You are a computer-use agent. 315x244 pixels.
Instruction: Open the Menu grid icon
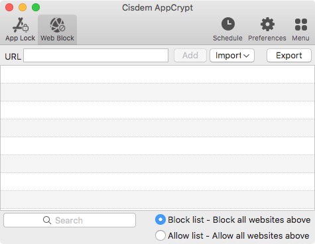[x=301, y=25]
